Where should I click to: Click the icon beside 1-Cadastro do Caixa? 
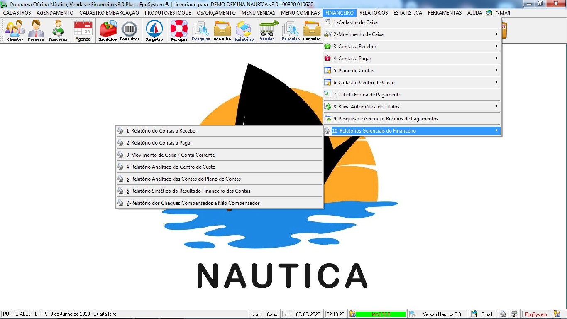tap(328, 22)
